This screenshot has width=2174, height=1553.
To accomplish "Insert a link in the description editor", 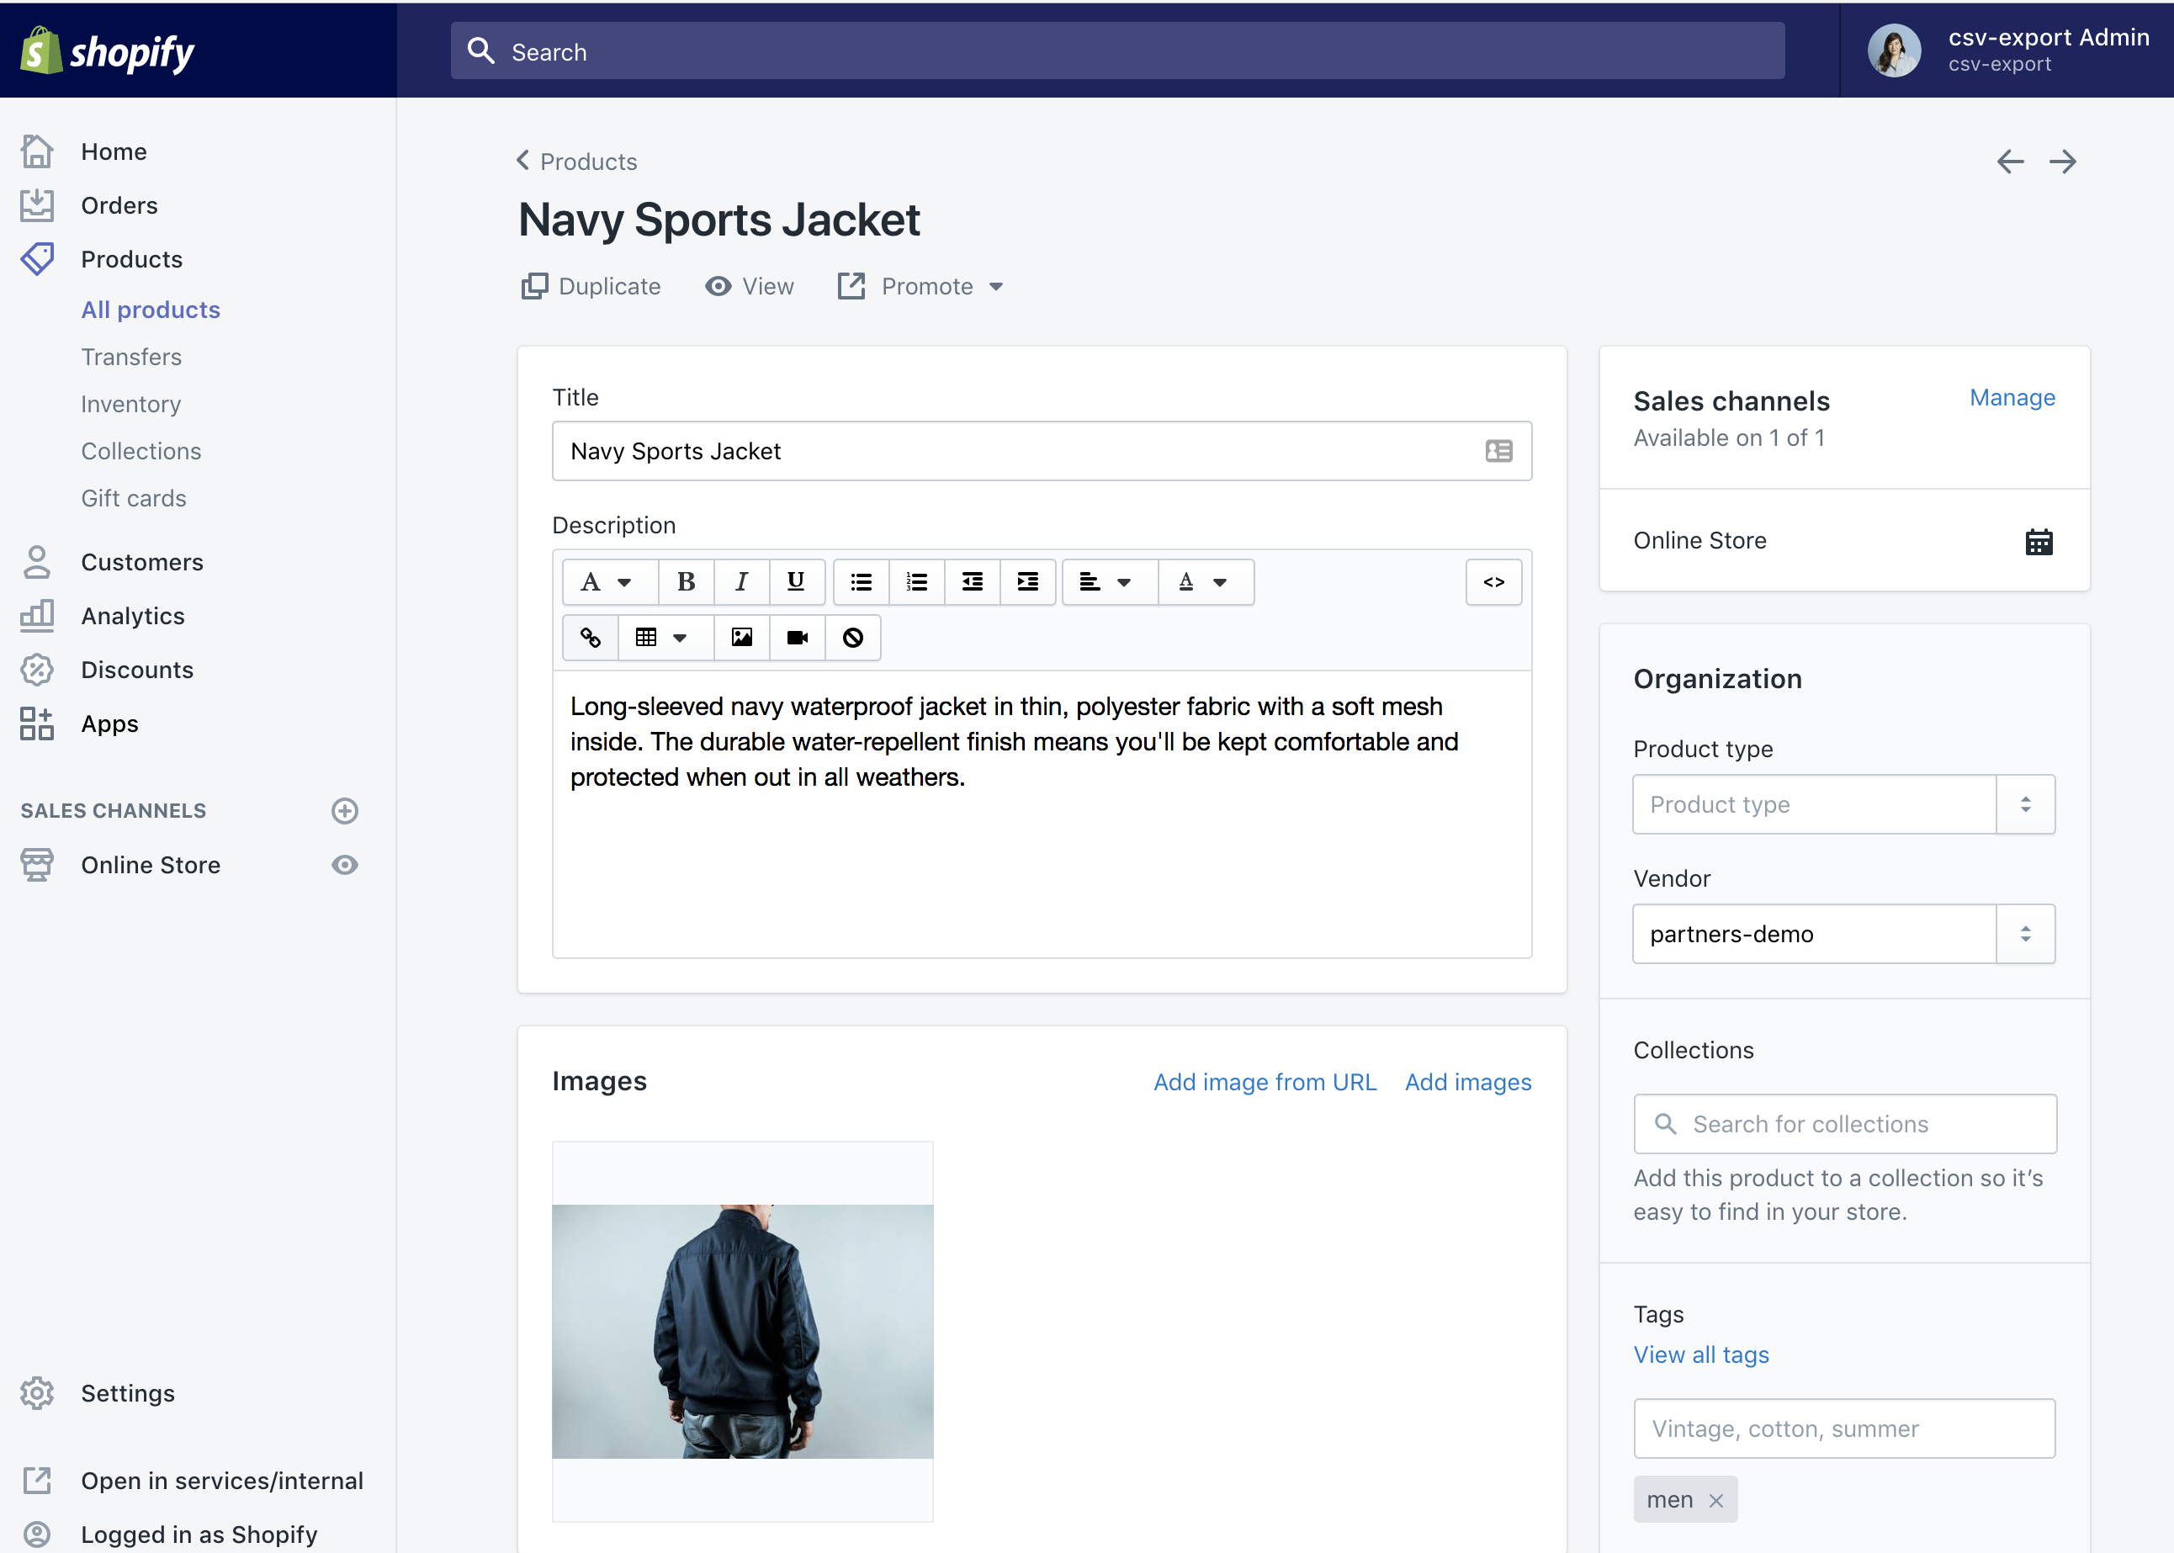I will (589, 637).
